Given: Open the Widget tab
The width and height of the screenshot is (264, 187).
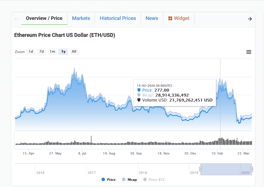Looking at the screenshot, I should pos(179,18).
